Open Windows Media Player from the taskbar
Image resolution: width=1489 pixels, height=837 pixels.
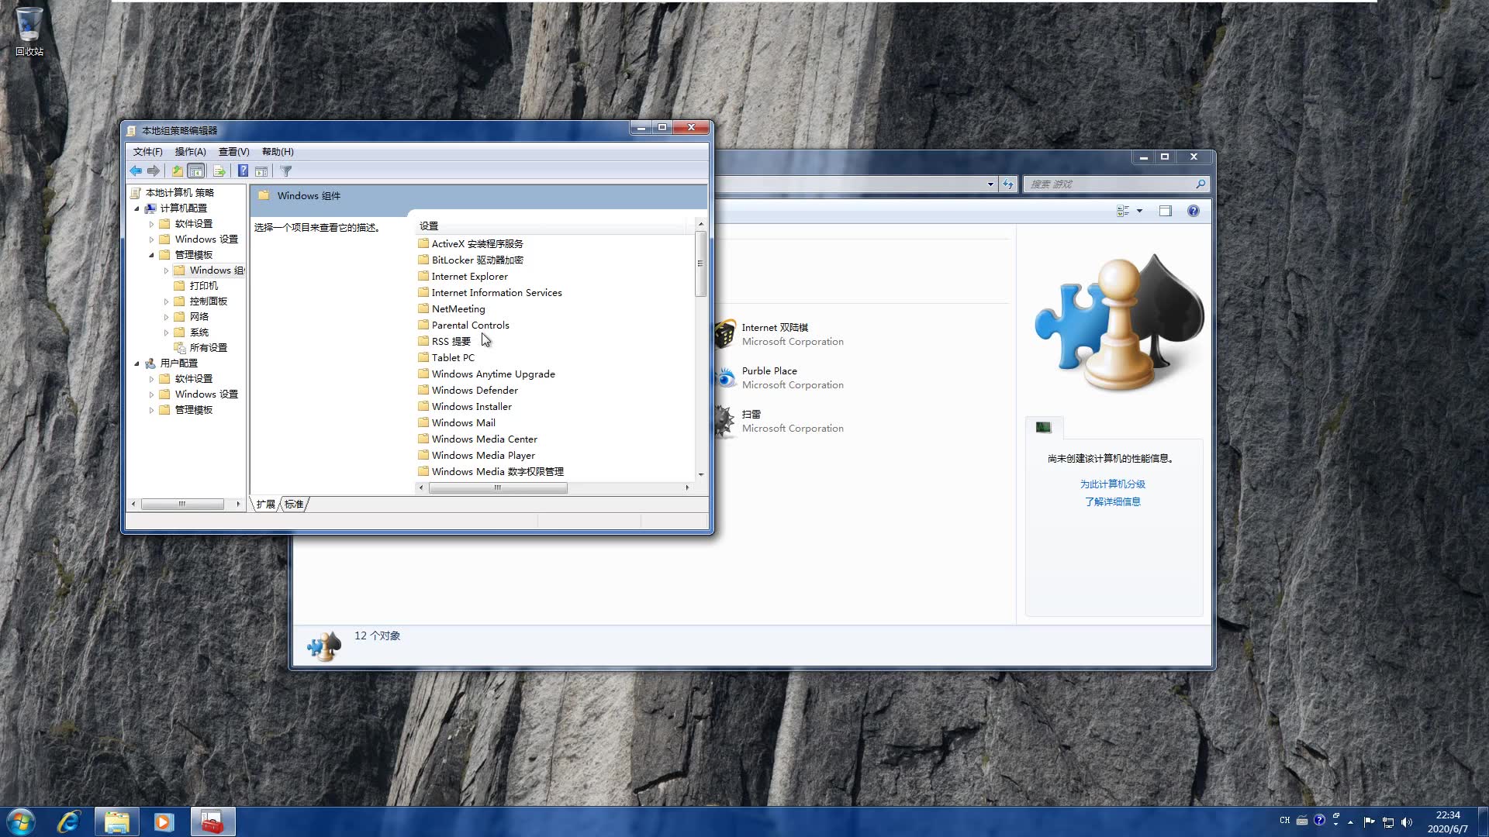coord(163,821)
